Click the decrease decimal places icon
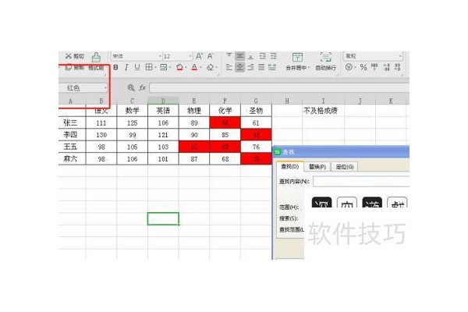 398,67
